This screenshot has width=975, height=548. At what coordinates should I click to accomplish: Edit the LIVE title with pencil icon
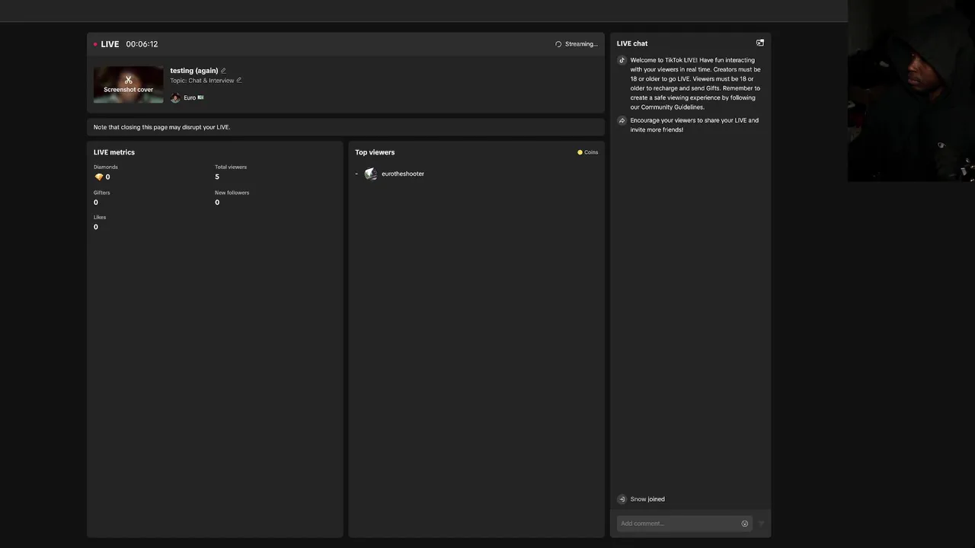[x=223, y=71]
